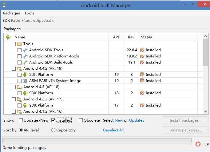Click the Android icon of API 19 SDK Platform
210x152 pixels.
click(x=25, y=75)
